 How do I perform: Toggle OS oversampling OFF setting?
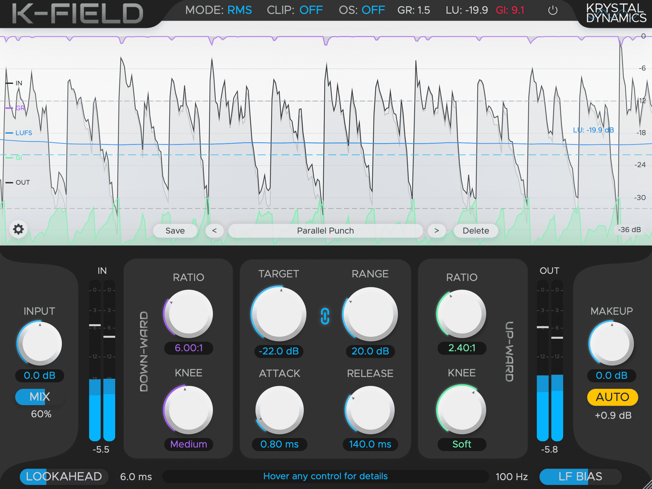(373, 10)
